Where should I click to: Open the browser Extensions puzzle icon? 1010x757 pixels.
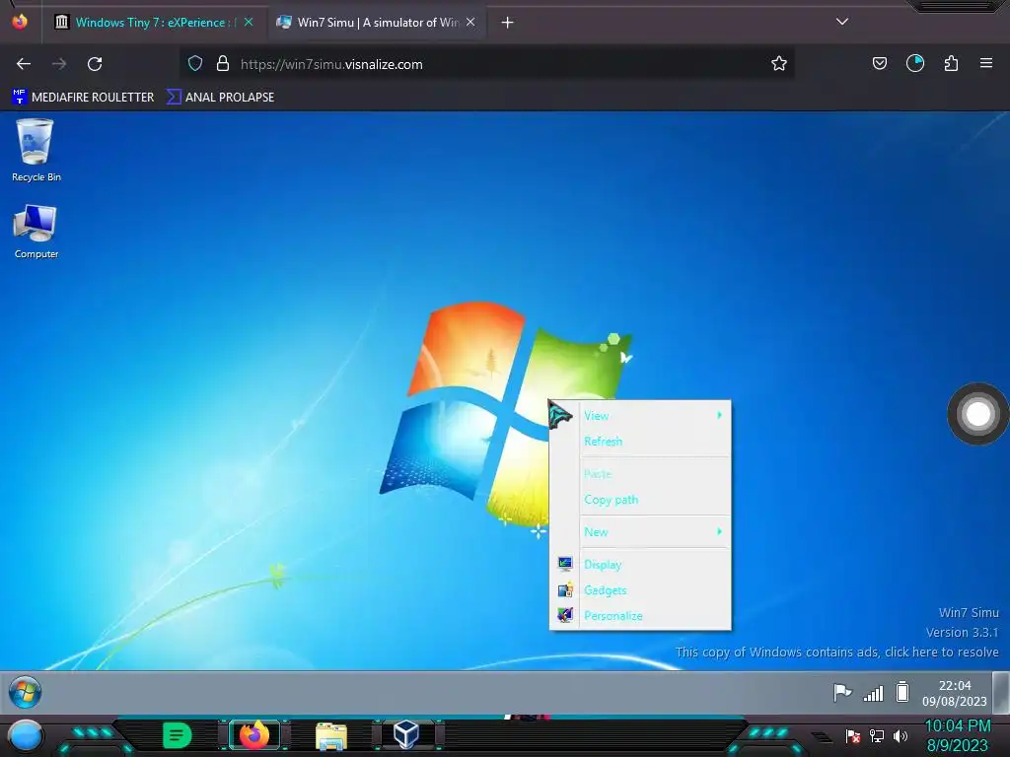[951, 63]
